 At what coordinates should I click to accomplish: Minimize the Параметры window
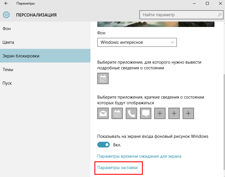coord(194,3)
